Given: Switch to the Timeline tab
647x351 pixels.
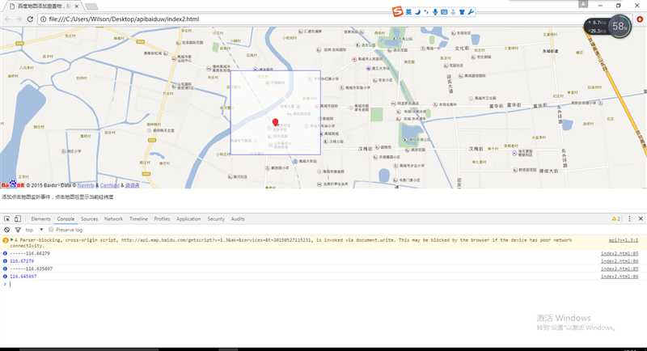Looking at the screenshot, I should tap(138, 218).
